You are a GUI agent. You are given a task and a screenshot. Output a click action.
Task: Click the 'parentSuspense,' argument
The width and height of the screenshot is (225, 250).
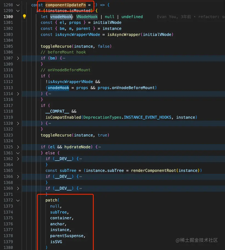tap(68, 236)
